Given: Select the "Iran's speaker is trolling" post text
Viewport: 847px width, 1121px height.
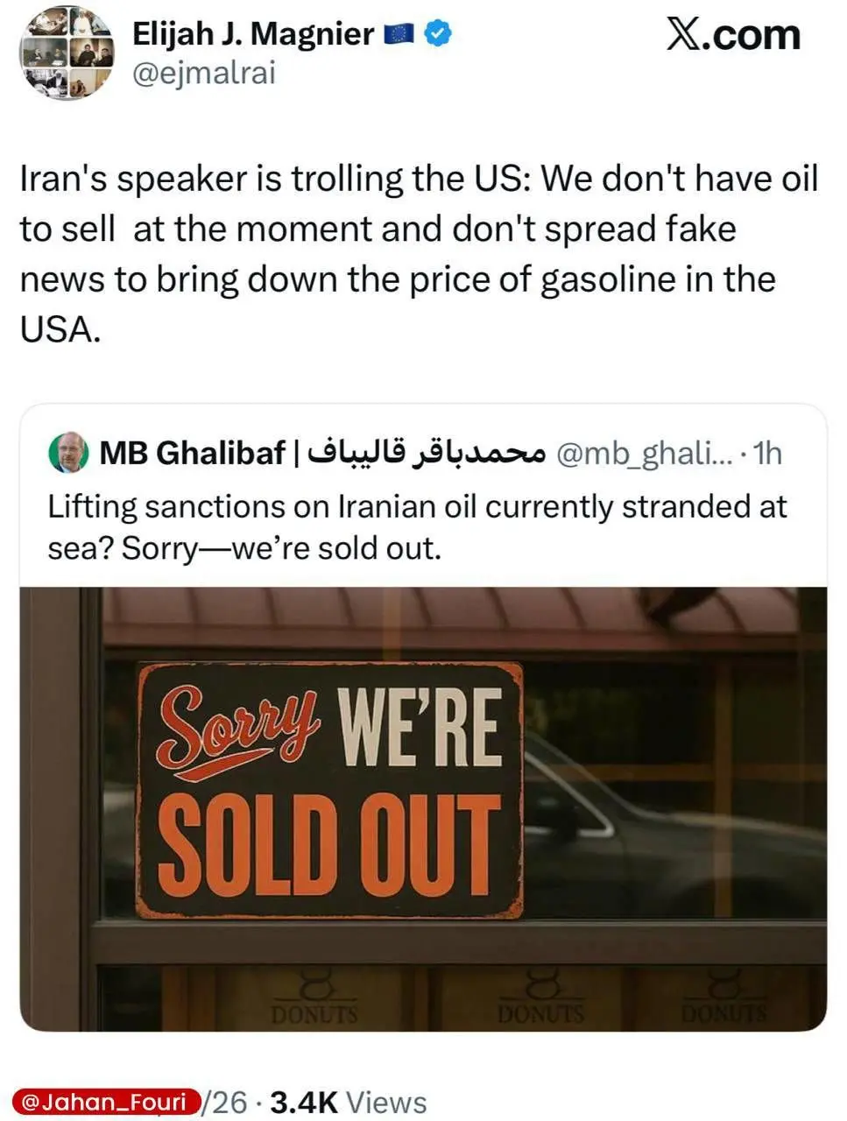Looking at the screenshot, I should point(419,254).
